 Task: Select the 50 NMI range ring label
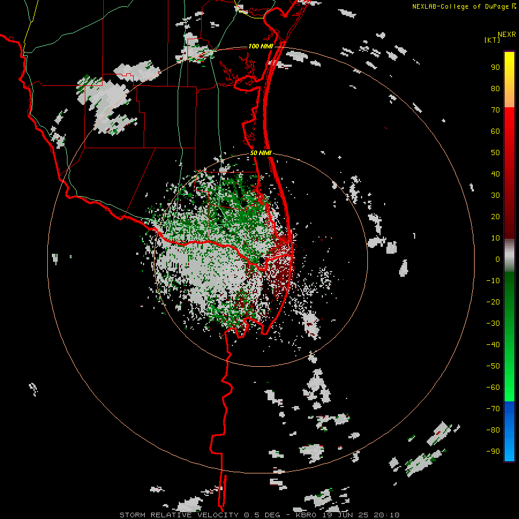(x=261, y=153)
